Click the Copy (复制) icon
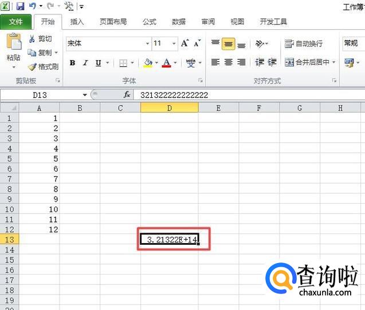The image size is (365, 310). point(32,53)
